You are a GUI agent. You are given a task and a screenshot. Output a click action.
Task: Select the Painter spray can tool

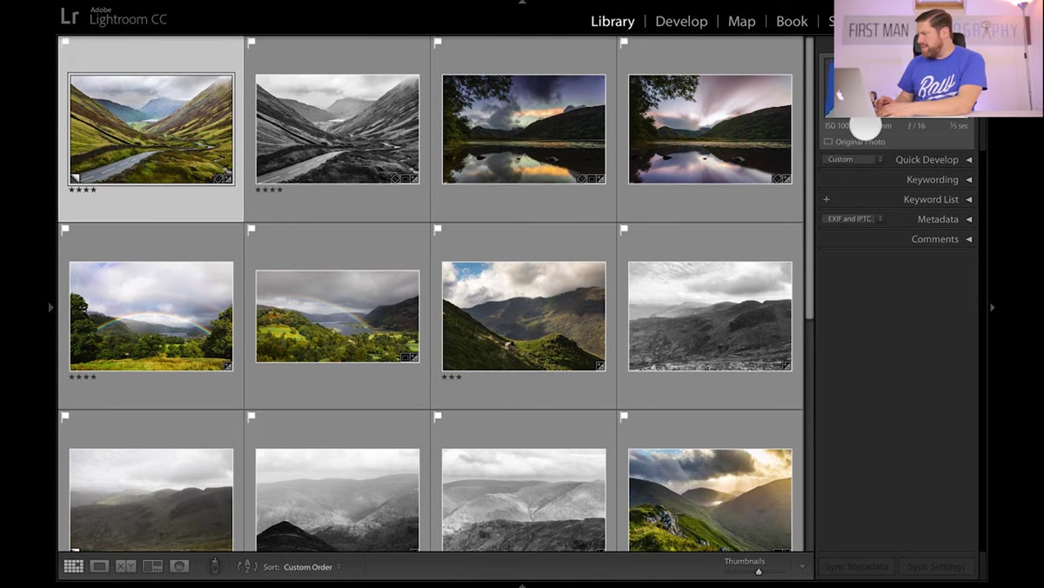click(x=214, y=566)
